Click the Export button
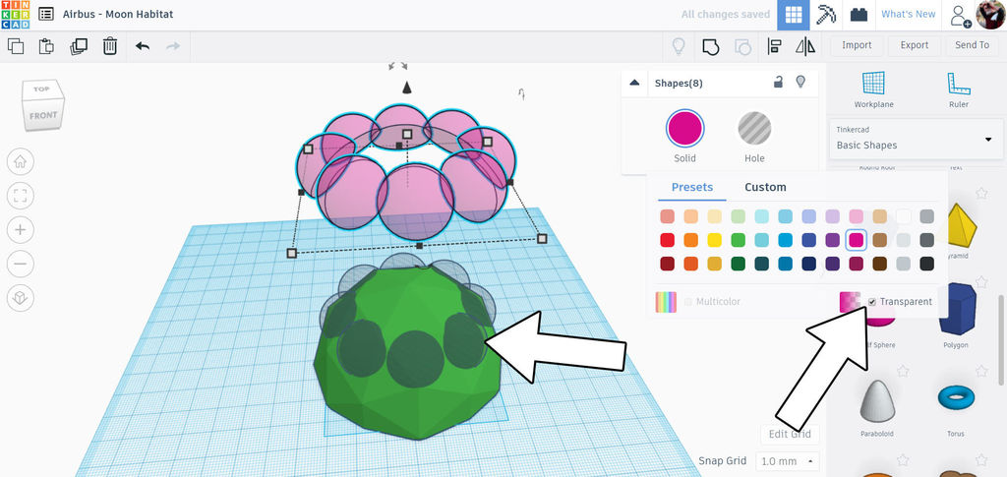 tap(914, 45)
